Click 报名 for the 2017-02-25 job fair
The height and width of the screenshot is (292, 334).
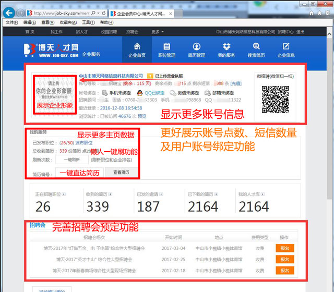pyautogui.click(x=285, y=259)
